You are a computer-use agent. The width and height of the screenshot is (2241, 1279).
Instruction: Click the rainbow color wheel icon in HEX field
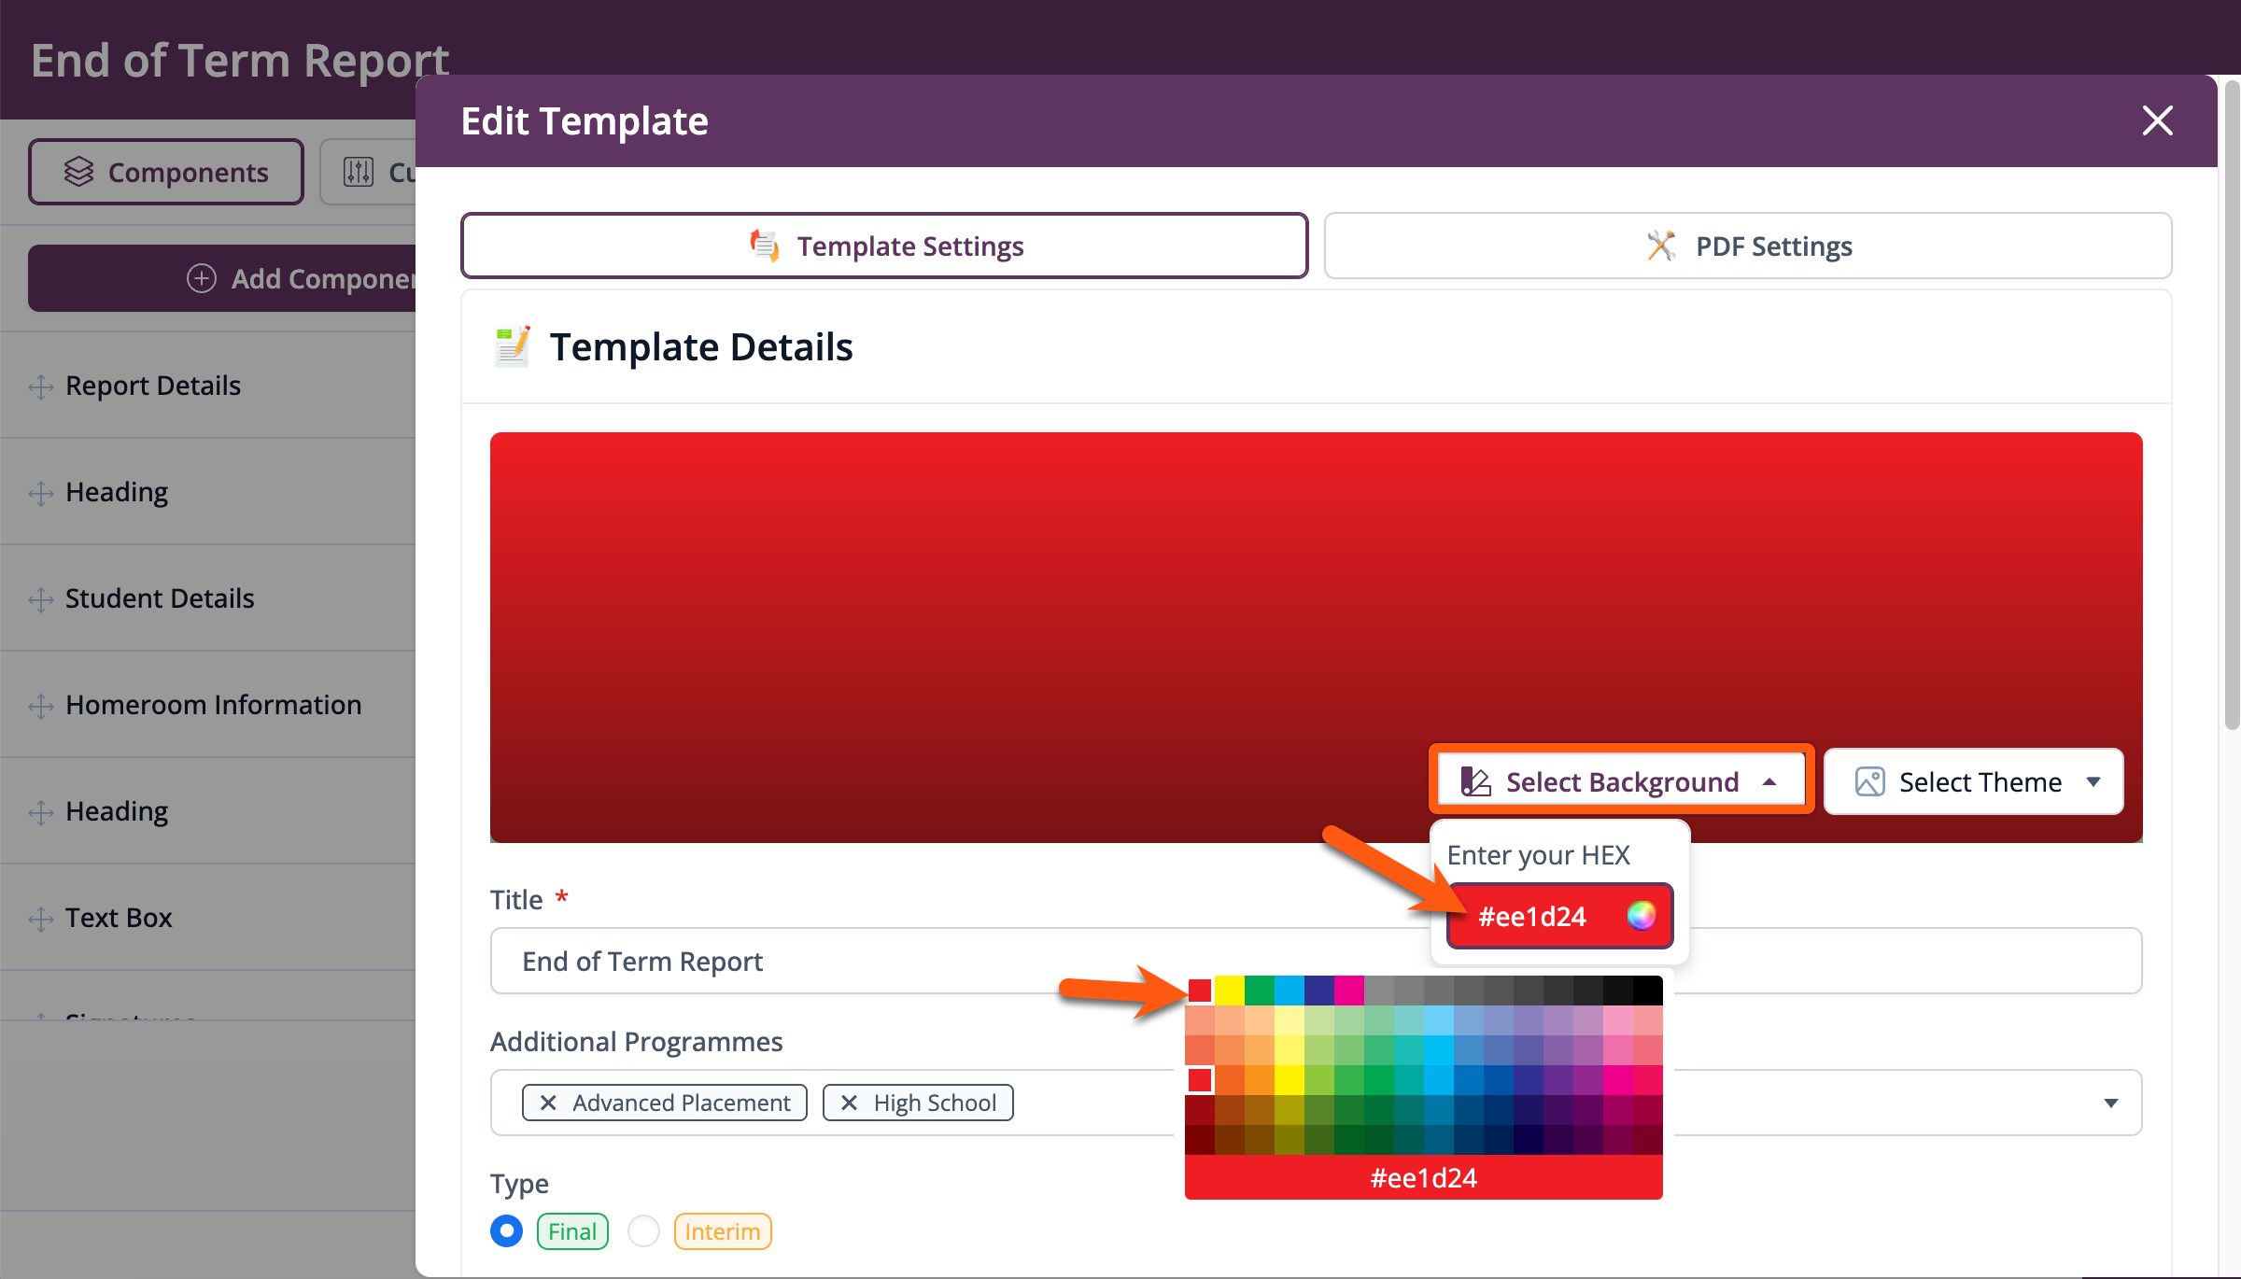1641,916
